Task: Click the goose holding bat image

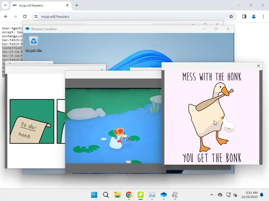Action: [212, 117]
